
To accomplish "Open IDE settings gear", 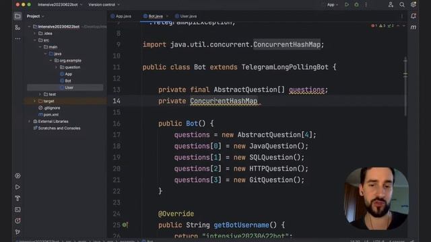I will [413, 5].
